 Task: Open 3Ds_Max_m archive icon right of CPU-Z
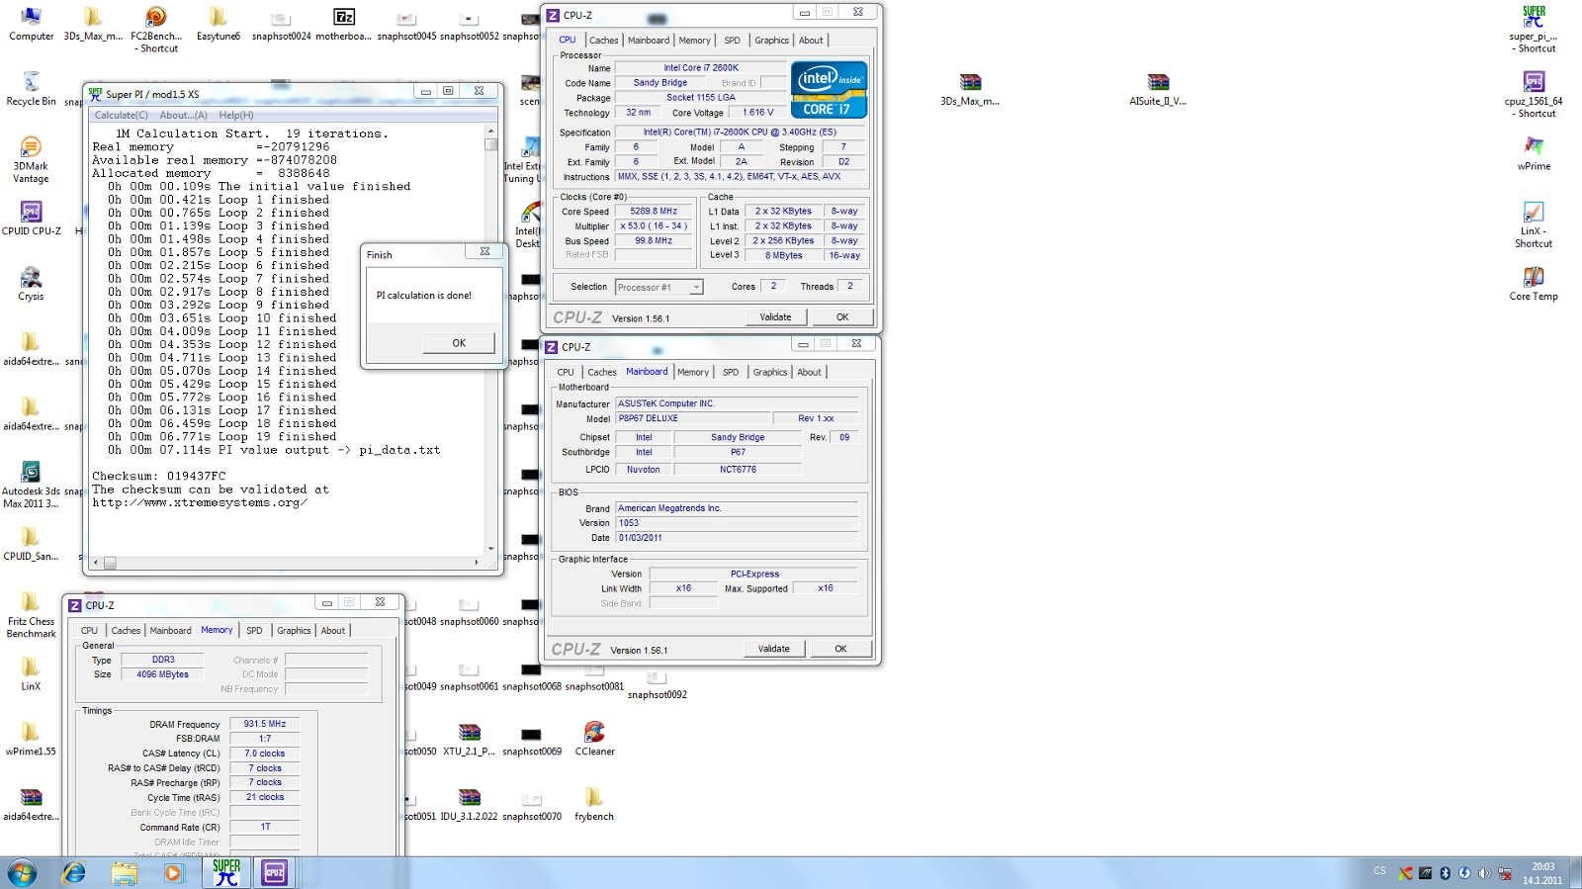970,89
